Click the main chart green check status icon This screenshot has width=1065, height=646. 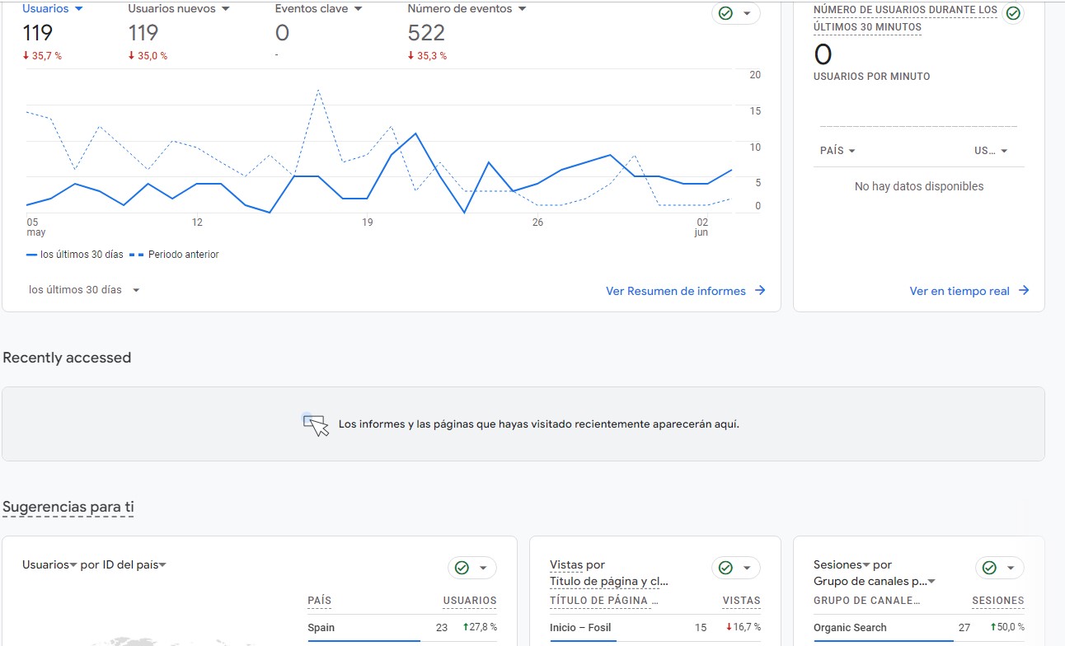(725, 13)
